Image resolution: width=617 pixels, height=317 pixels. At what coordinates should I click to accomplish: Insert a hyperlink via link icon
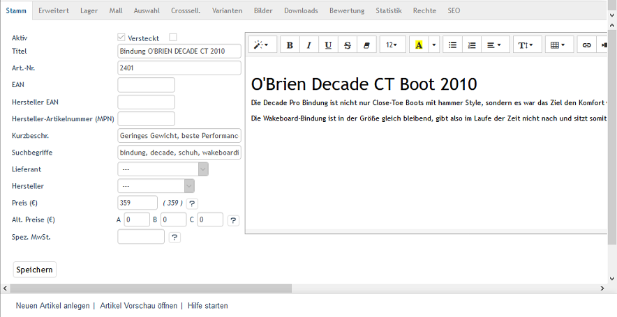click(586, 45)
